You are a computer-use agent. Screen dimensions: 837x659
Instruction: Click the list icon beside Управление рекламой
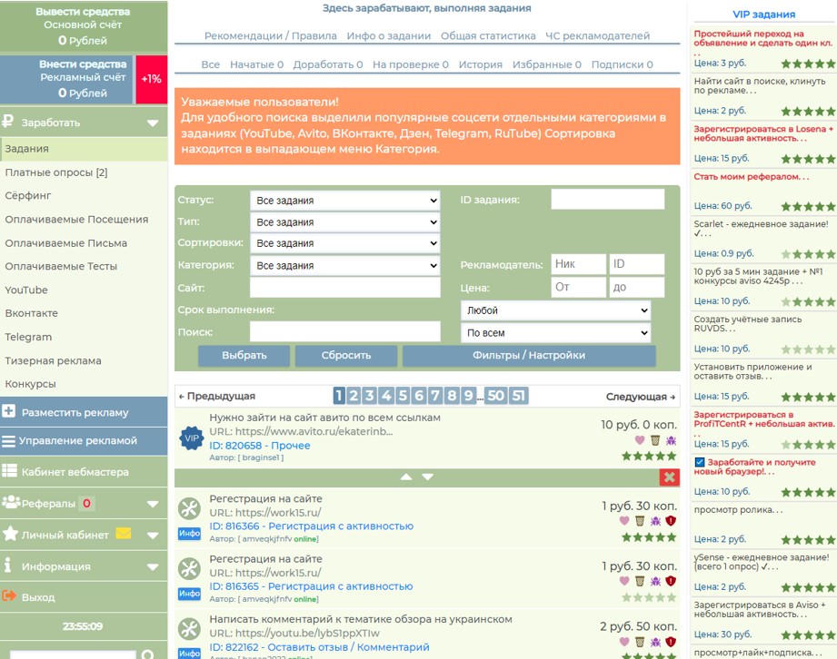8,441
